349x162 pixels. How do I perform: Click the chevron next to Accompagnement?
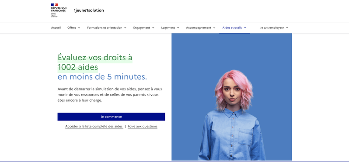(x=214, y=28)
